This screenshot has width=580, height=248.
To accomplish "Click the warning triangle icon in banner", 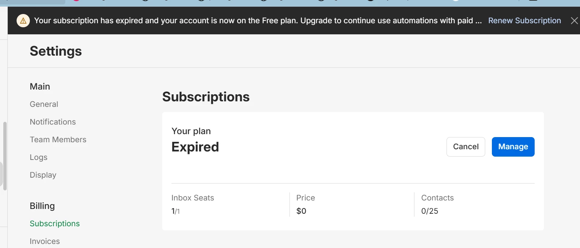I will pyautogui.click(x=23, y=21).
